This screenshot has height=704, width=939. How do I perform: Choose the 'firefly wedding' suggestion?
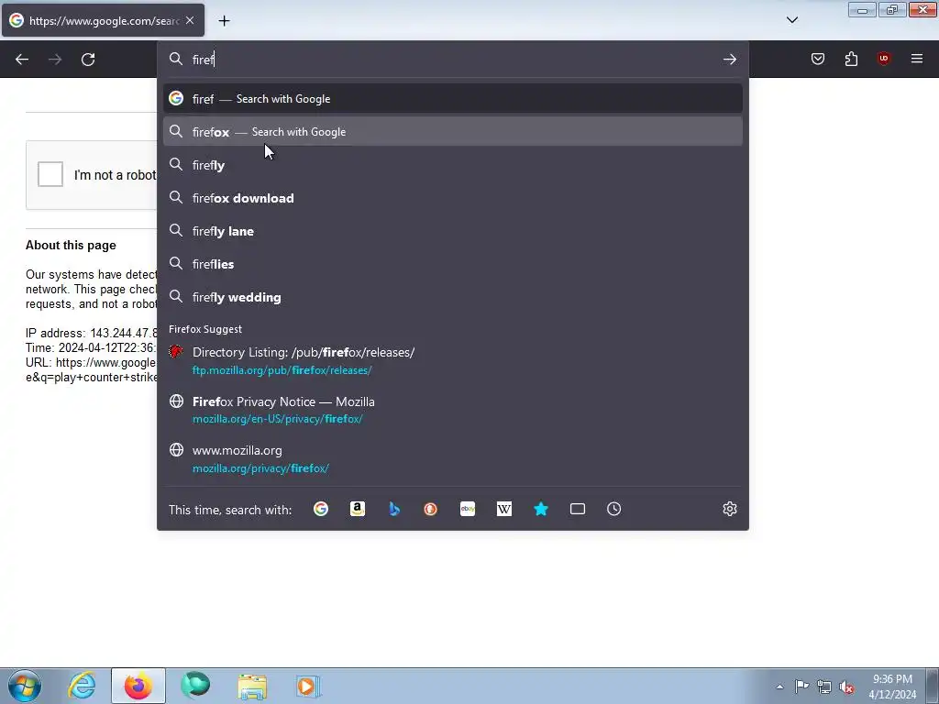tap(453, 297)
